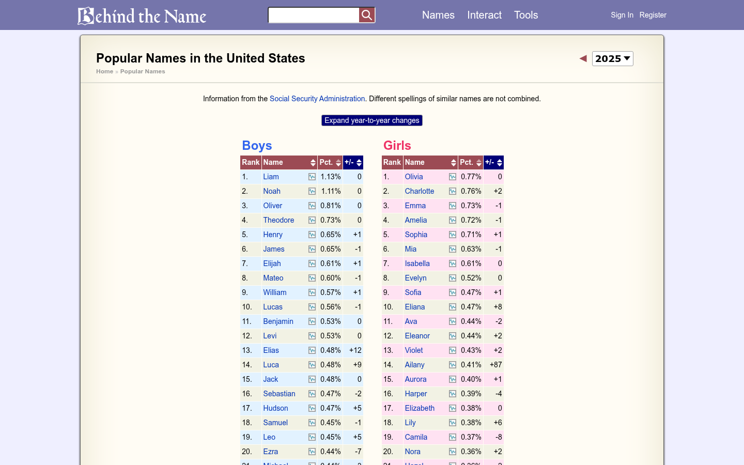The height and width of the screenshot is (465, 744).
Task: Open popularity chart icon for Sebastian
Action: pos(312,394)
